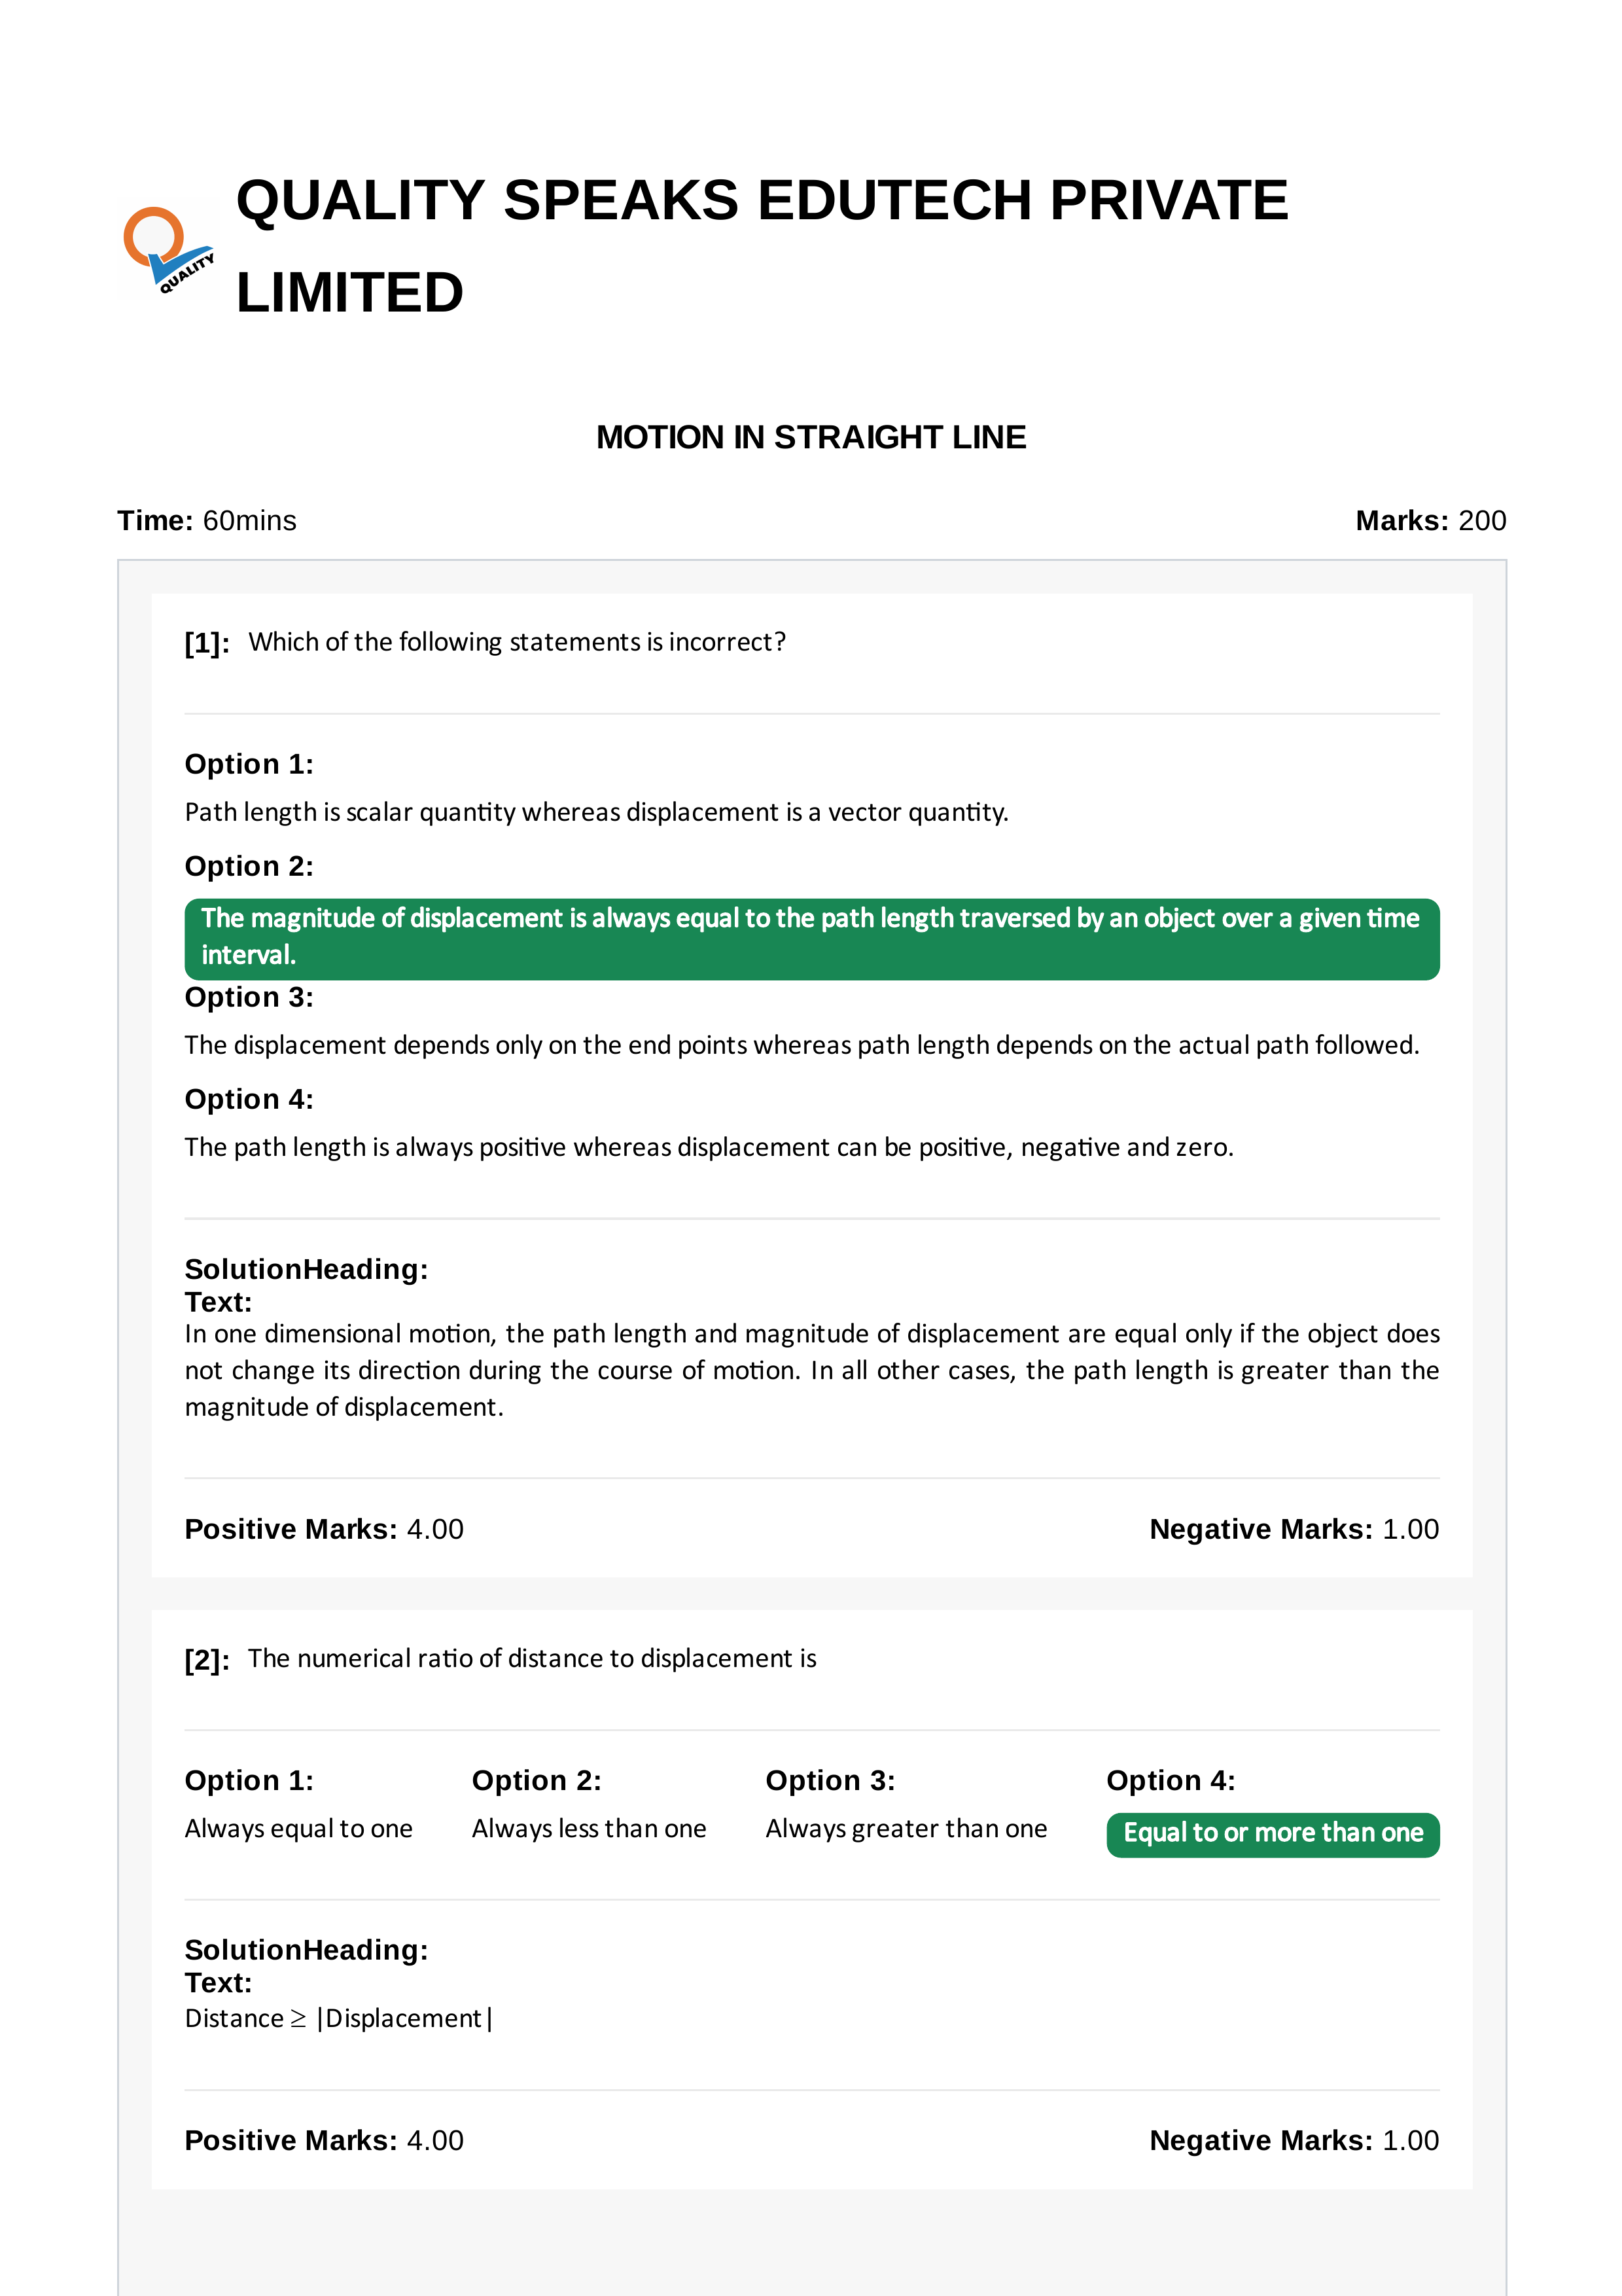Choose Always greater than one option
Viewport: 1622px width, 2296px height.
tap(906, 1829)
